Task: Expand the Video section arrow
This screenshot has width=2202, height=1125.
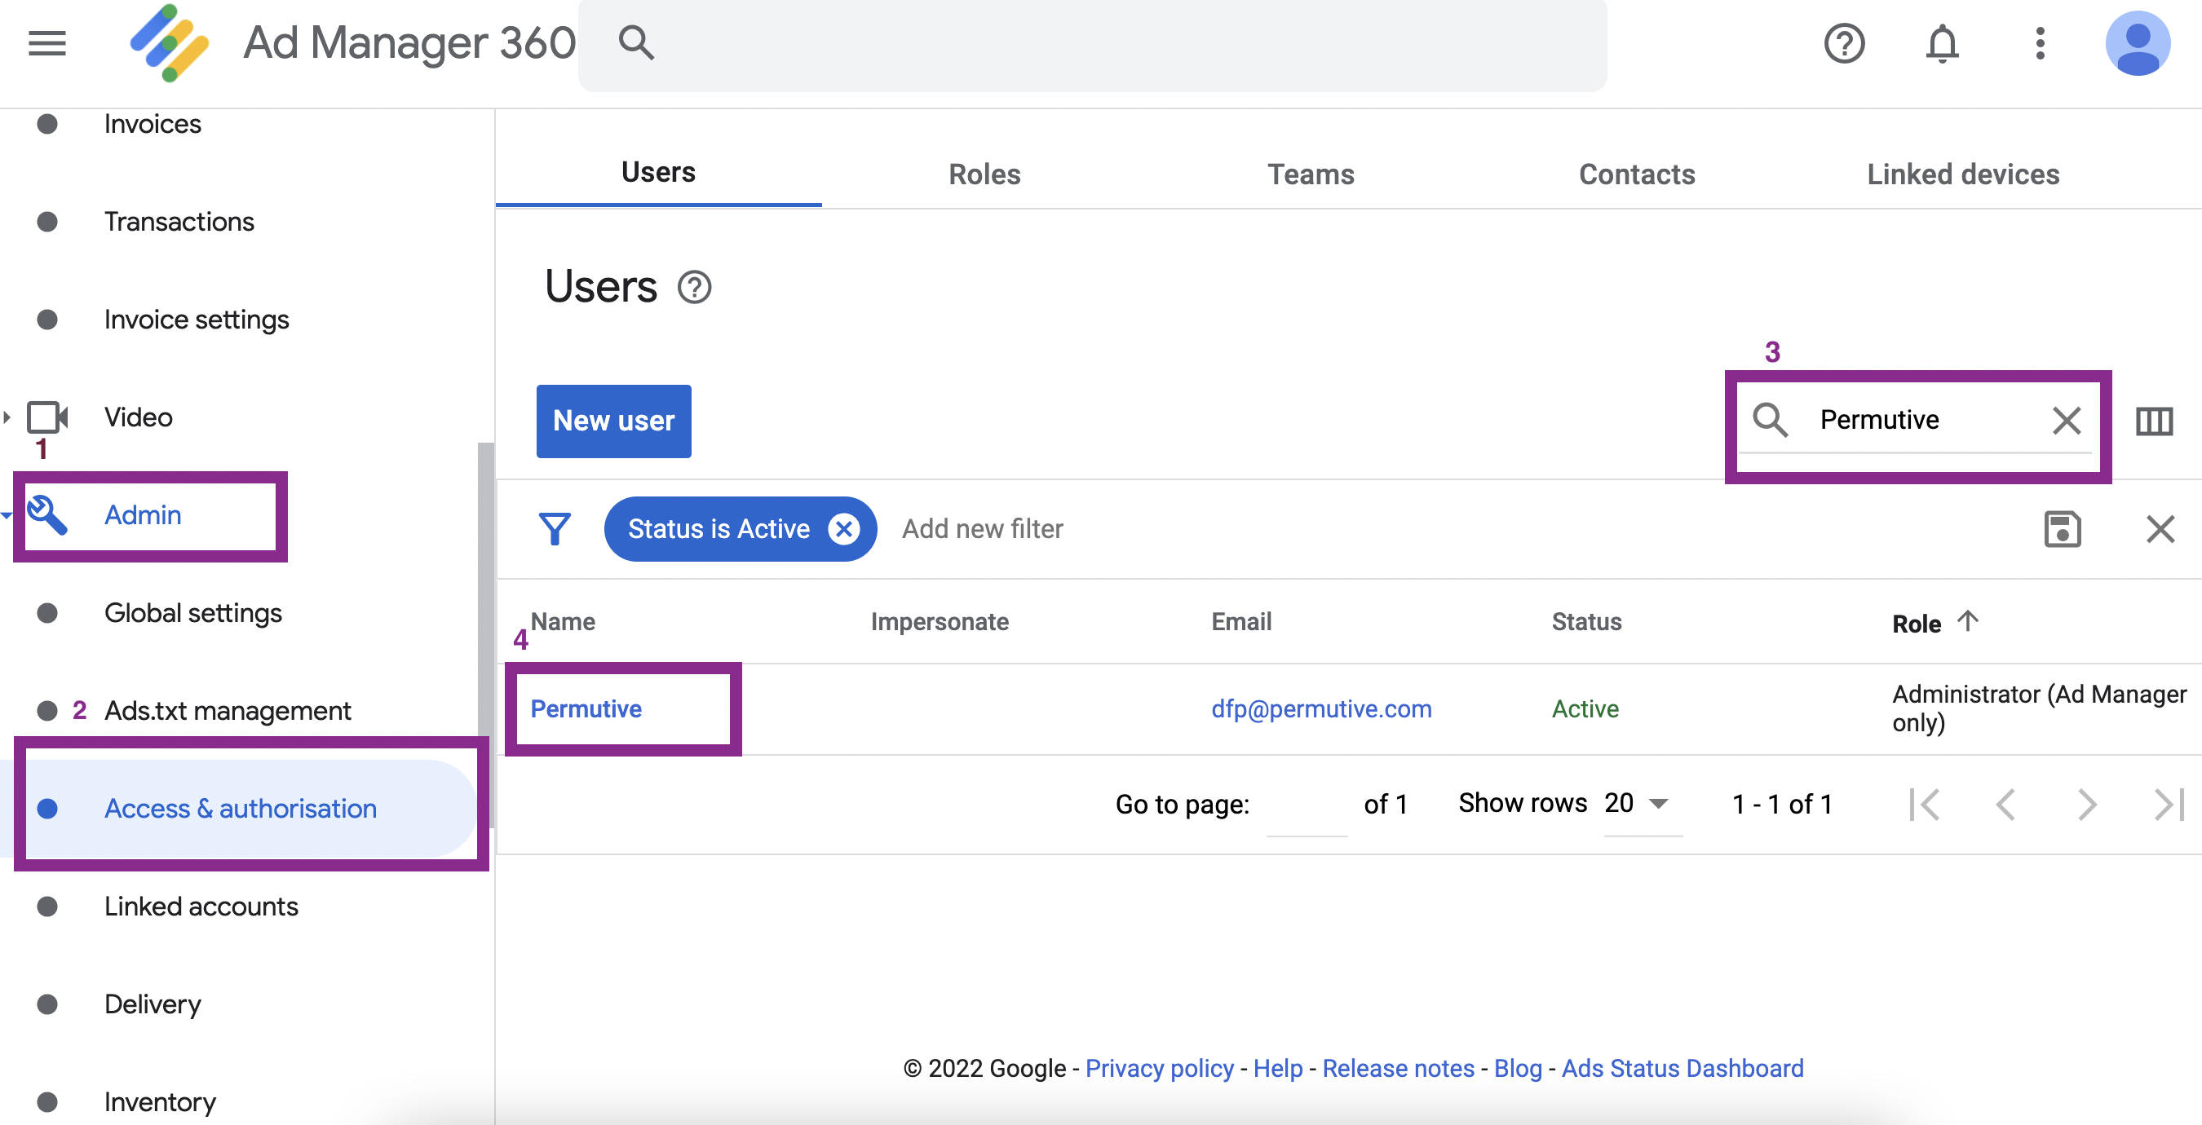Action: pos(7,417)
